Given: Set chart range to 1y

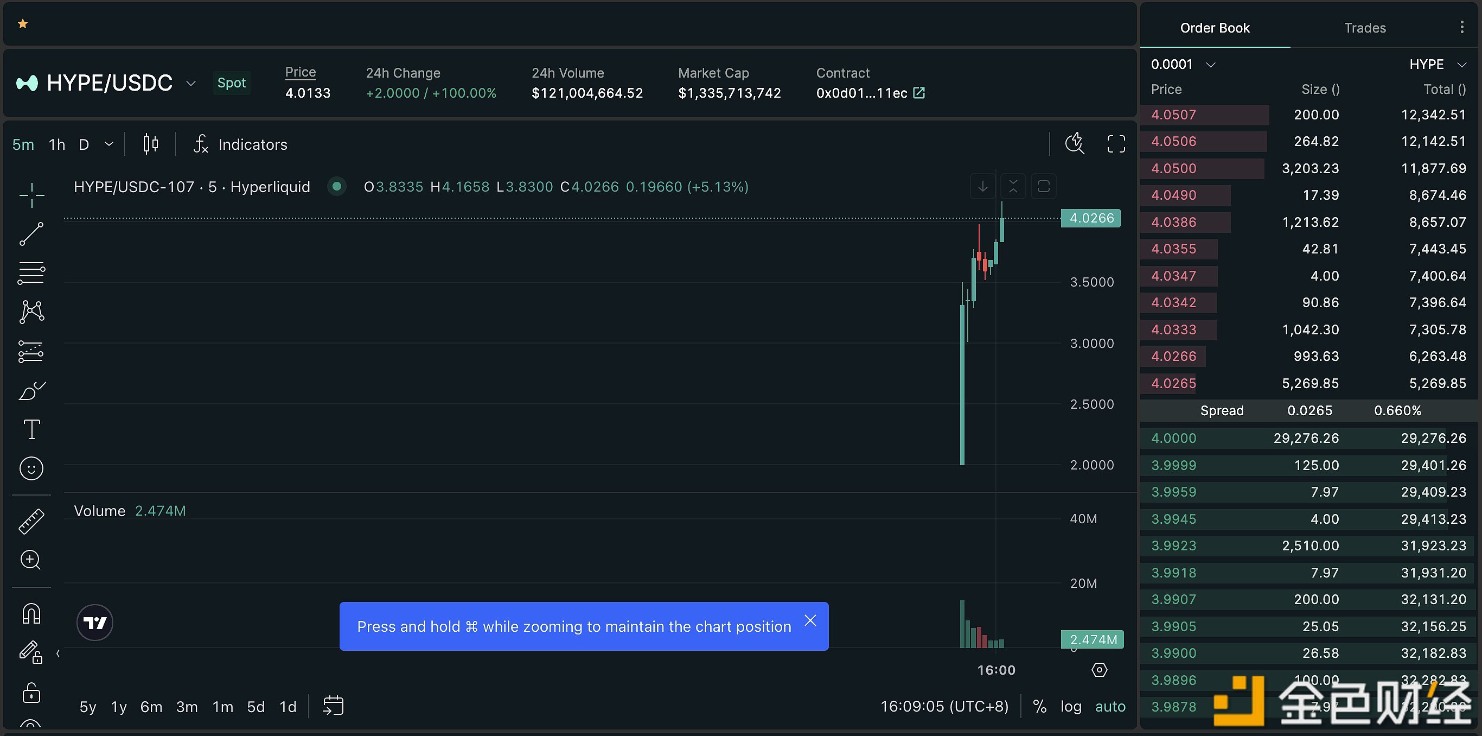Looking at the screenshot, I should click(118, 707).
